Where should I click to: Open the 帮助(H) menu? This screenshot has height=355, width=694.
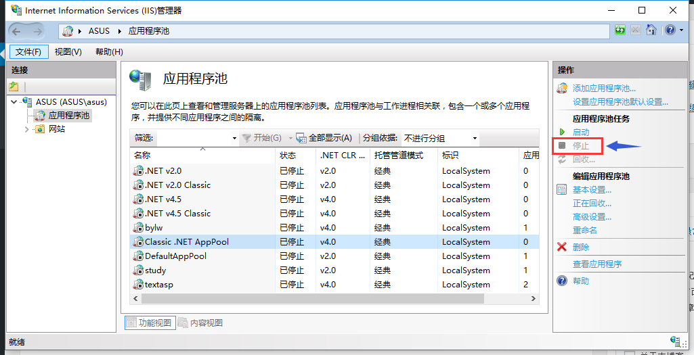point(109,51)
